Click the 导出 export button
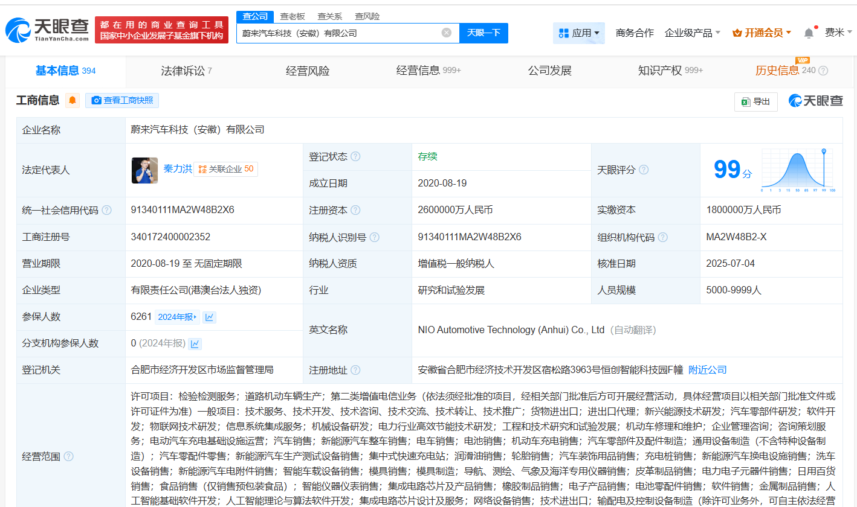Screen dimensions: 857x507 (756, 102)
